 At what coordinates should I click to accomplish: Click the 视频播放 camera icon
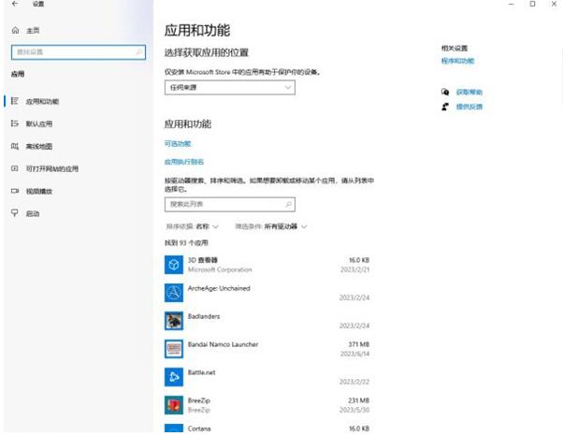pyautogui.click(x=15, y=191)
